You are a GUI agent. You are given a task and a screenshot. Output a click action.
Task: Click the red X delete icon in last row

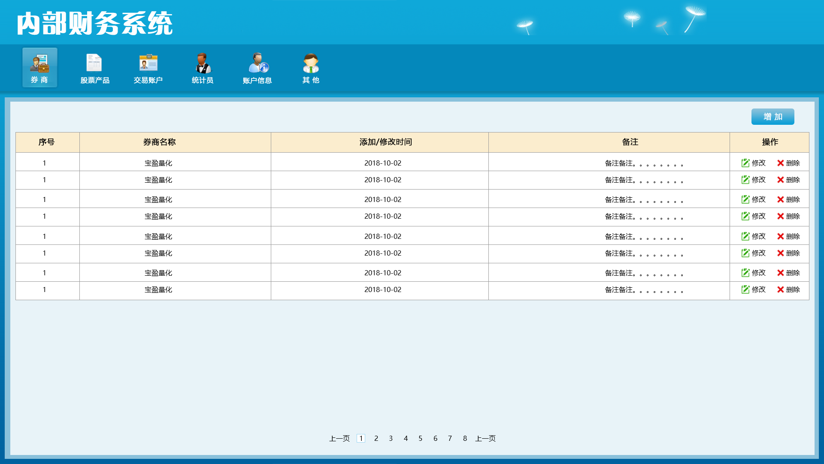click(780, 289)
